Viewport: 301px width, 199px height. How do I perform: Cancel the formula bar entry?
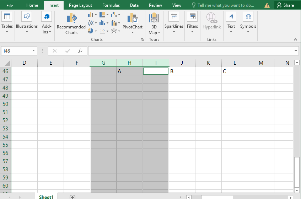point(55,51)
